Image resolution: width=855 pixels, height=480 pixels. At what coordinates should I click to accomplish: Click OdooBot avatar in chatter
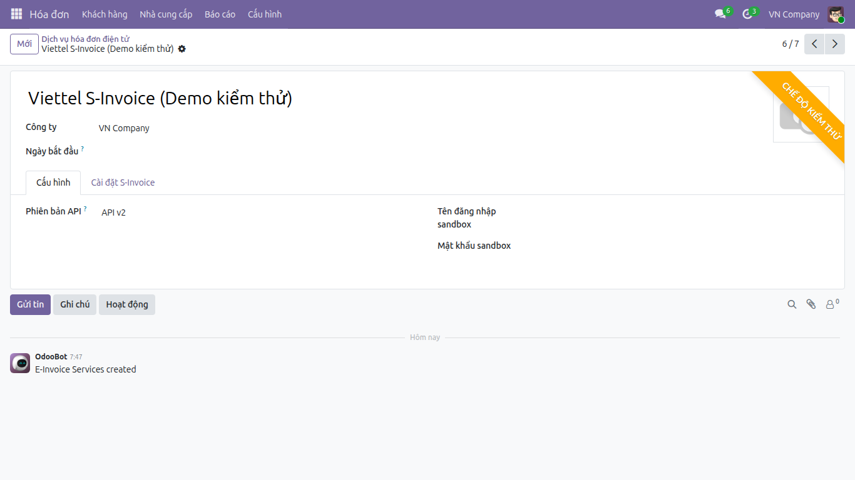click(20, 363)
